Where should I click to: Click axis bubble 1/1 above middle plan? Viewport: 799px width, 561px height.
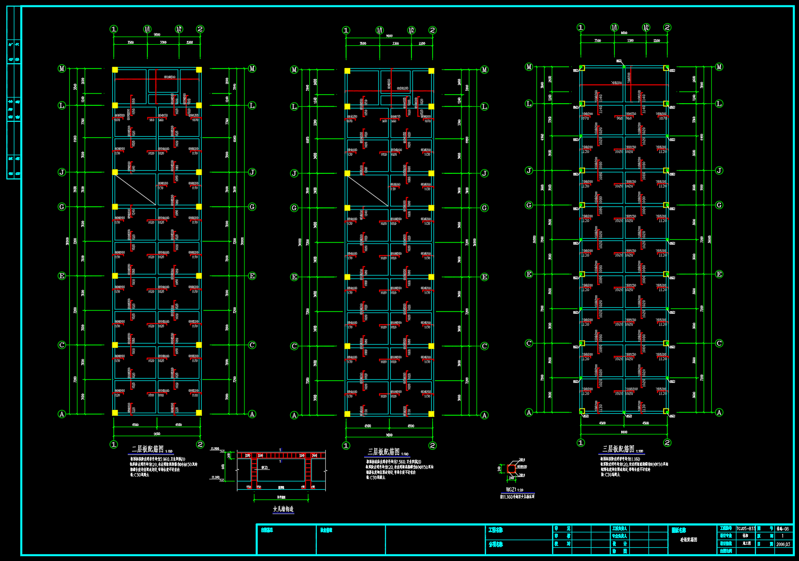(x=380, y=30)
